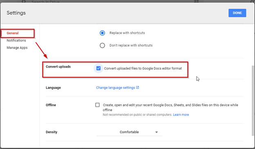Open the Density Comfortable dropdown
This screenshot has height=149, width=255.
(x=129, y=132)
